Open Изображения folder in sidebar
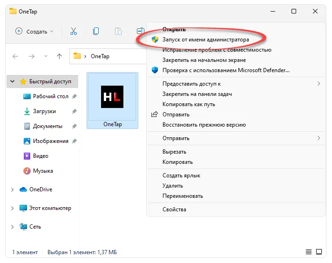 tap(51, 141)
